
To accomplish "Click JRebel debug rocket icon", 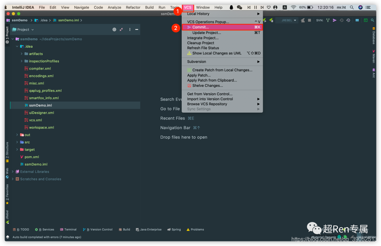I will coord(271,20).
